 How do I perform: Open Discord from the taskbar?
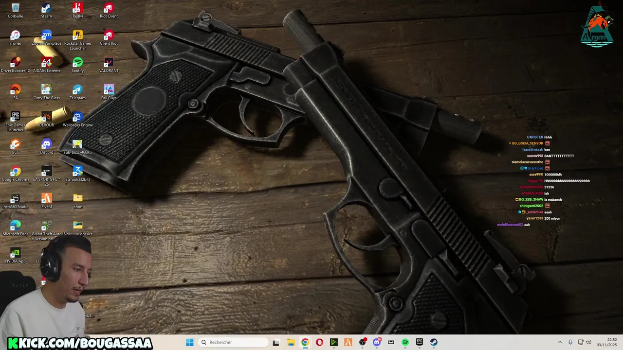(377, 342)
